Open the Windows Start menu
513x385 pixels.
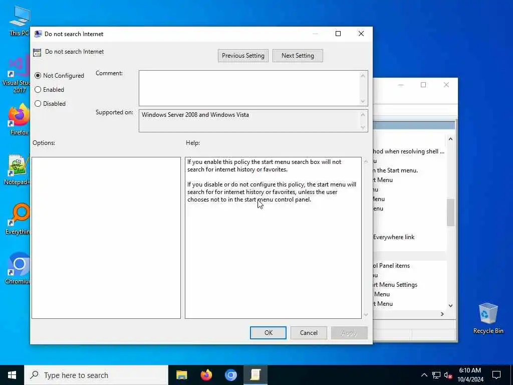[12, 375]
